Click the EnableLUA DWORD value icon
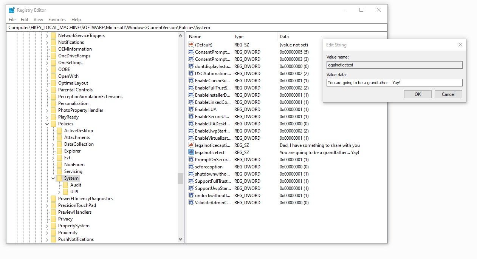 coord(191,109)
